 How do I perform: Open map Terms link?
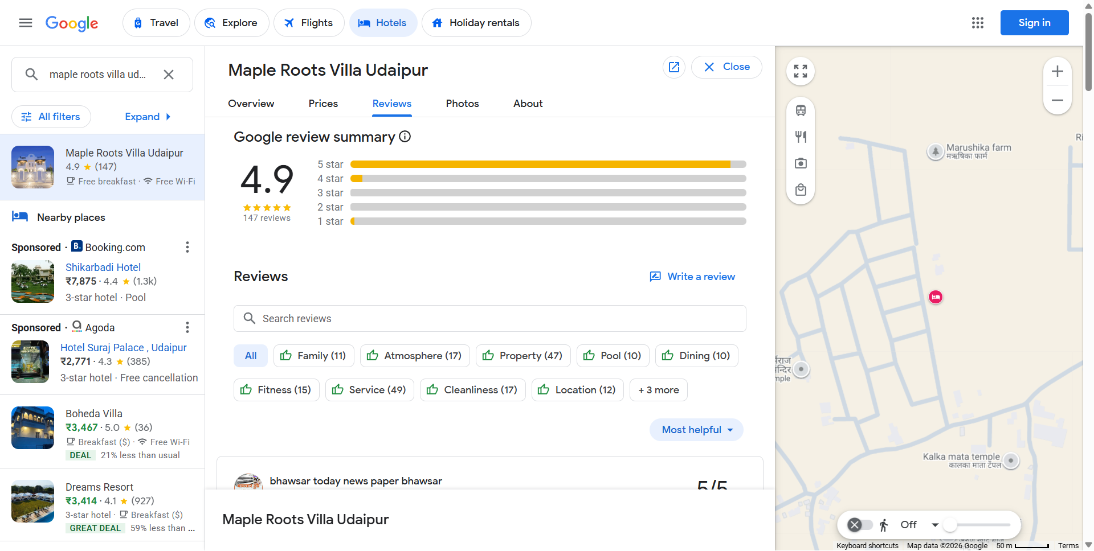tap(1068, 546)
